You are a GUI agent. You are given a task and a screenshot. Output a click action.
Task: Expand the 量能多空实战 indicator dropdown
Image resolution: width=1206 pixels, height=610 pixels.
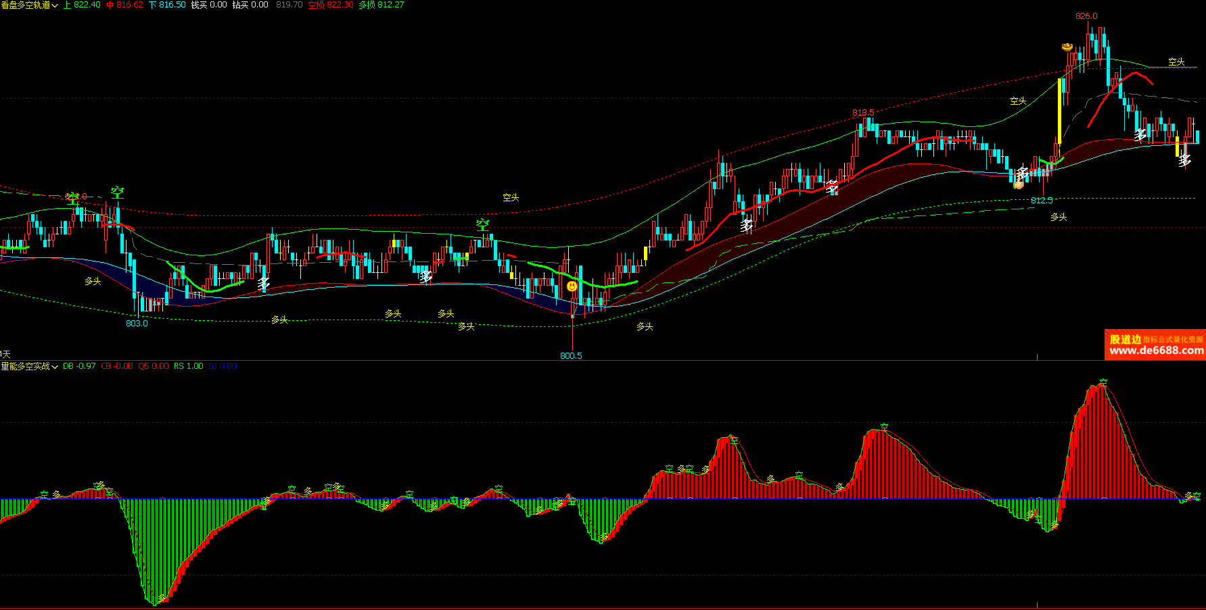[x=55, y=367]
